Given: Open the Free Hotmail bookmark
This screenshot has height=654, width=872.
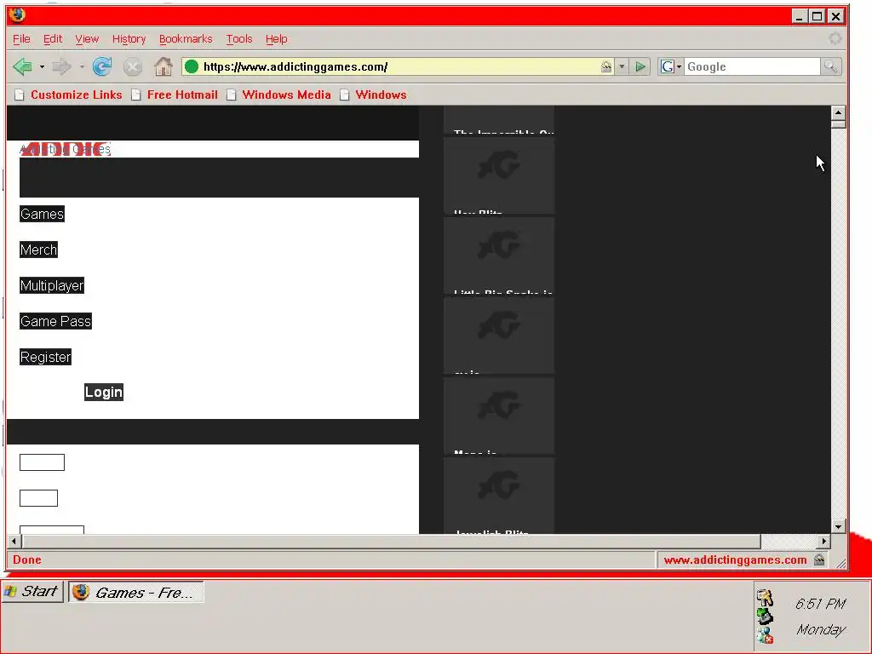Looking at the screenshot, I should [175, 95].
